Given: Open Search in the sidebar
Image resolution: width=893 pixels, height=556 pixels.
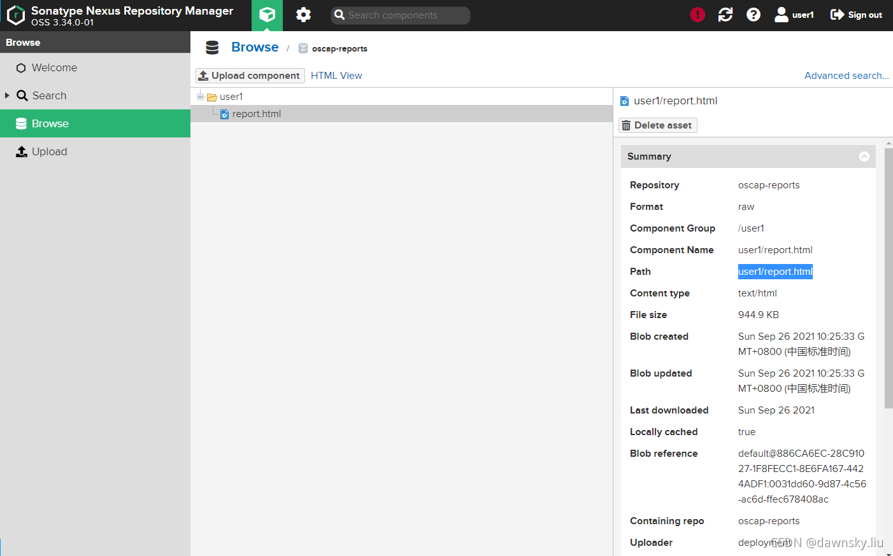Looking at the screenshot, I should [96, 95].
